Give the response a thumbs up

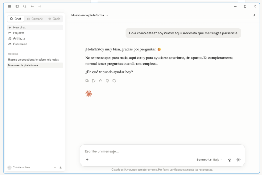[100, 81]
